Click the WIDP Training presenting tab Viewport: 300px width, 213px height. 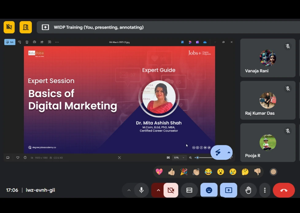[168, 27]
